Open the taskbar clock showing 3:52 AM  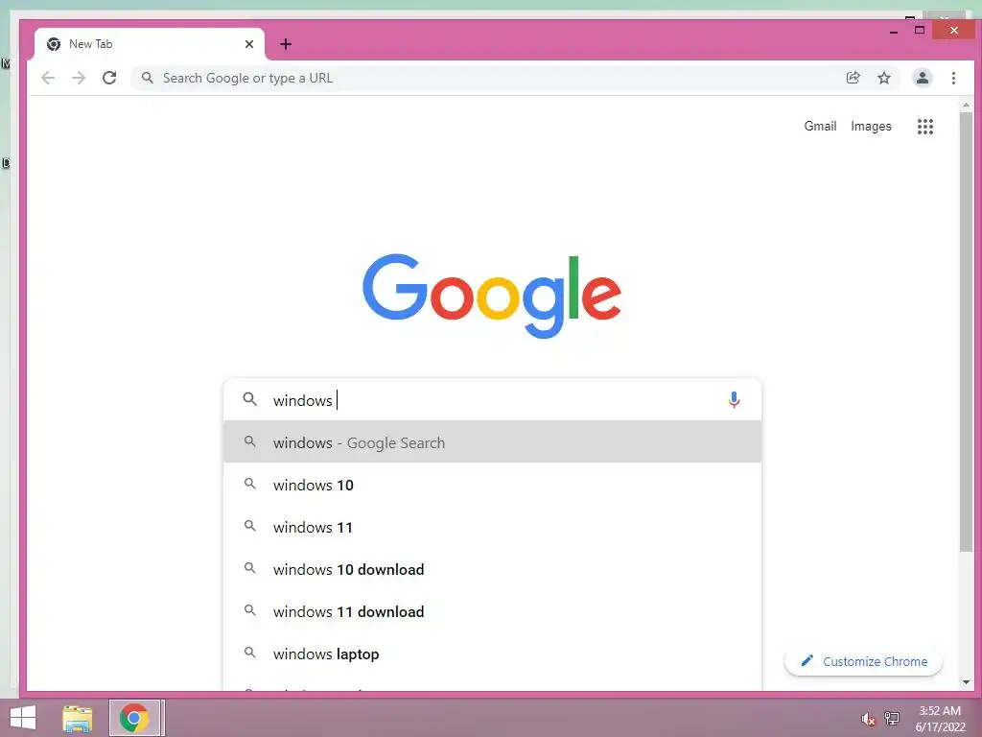point(940,718)
